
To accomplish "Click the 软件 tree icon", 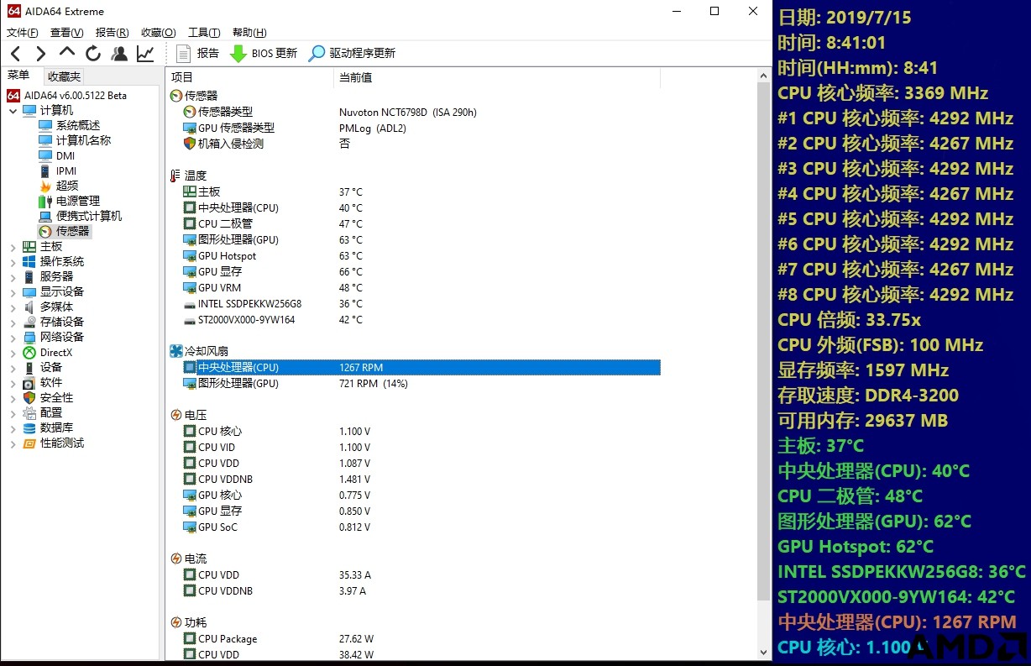I will tap(29, 382).
